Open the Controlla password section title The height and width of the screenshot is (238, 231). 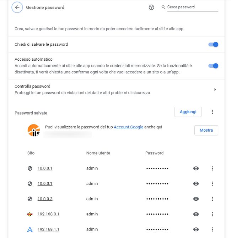click(x=32, y=86)
